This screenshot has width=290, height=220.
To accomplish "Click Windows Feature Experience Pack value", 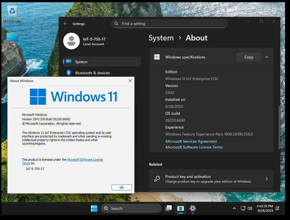I will (209, 134).
